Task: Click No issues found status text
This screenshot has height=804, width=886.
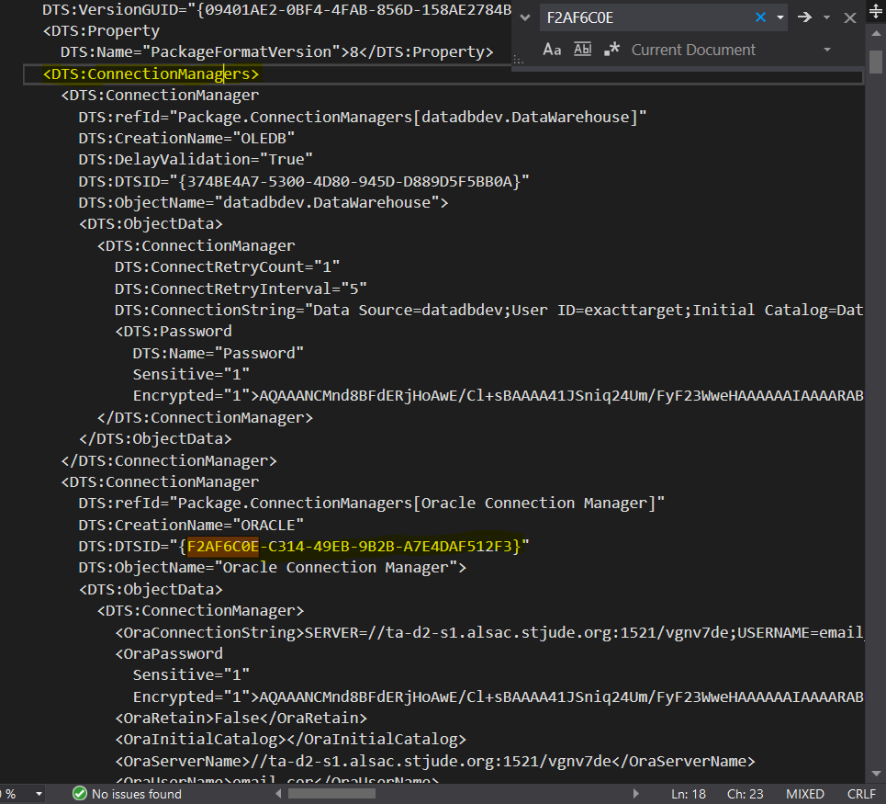Action: tap(137, 794)
